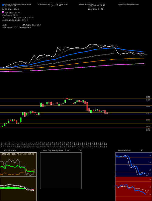Open the ADX line chart panel
This screenshot has width=152, height=201.
click(18, 164)
